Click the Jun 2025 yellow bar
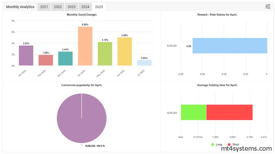Viewport: 275px width, 154px height. point(125,52)
